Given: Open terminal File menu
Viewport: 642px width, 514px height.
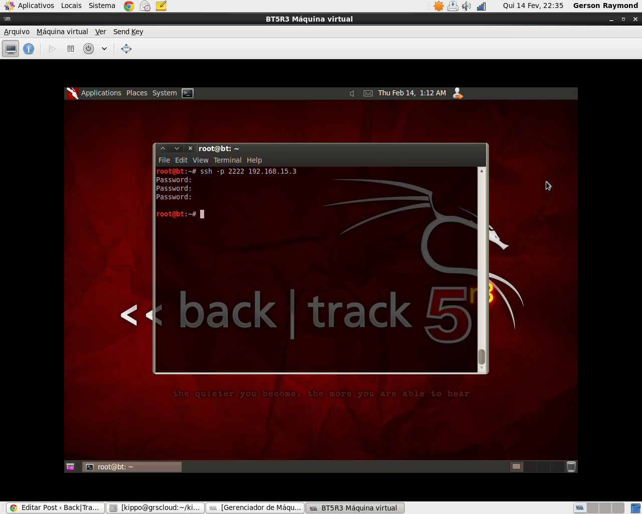Looking at the screenshot, I should pos(164,160).
